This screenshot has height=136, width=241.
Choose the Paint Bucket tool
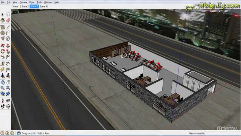coord(3,20)
